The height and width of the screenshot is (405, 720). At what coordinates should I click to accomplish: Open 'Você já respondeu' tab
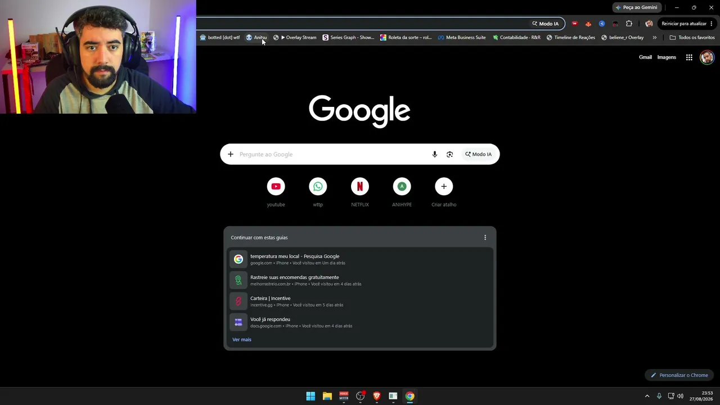click(x=360, y=322)
